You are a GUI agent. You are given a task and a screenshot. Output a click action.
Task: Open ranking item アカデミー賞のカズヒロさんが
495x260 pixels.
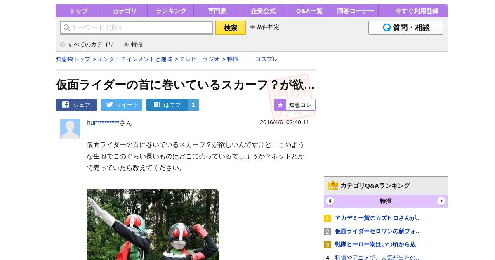coord(378,218)
